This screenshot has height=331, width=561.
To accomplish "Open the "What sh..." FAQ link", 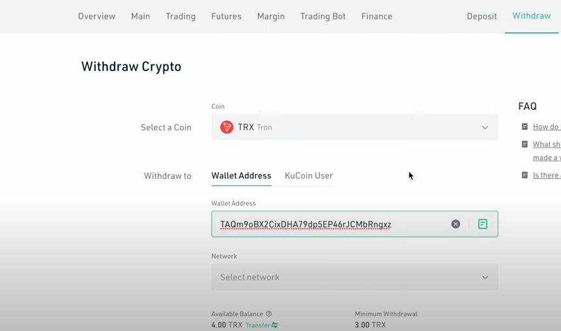I will [x=546, y=144].
